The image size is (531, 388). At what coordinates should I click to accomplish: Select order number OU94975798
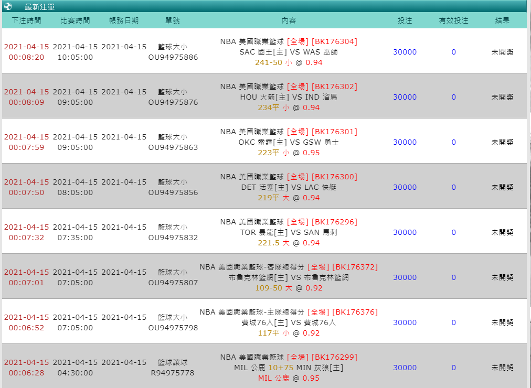173,328
